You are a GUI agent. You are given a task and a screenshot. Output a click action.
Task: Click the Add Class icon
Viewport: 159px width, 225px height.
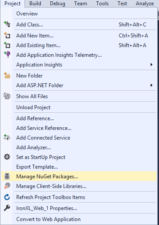point(7,24)
